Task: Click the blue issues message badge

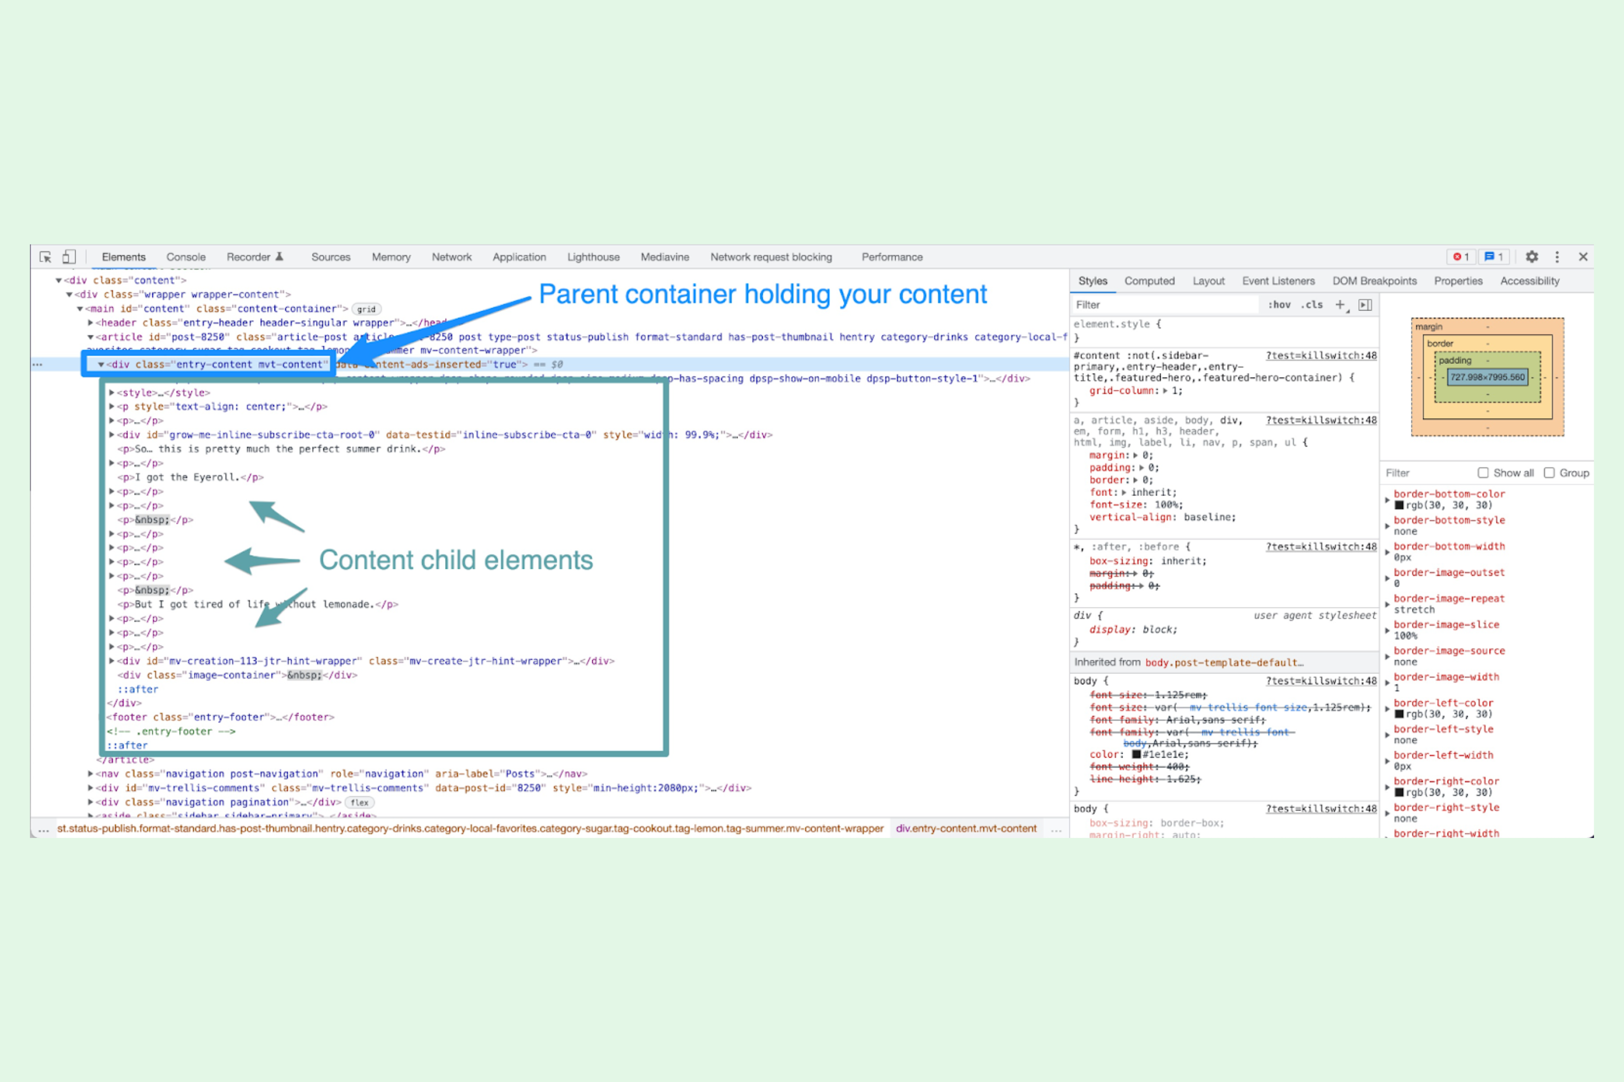Action: [1493, 257]
